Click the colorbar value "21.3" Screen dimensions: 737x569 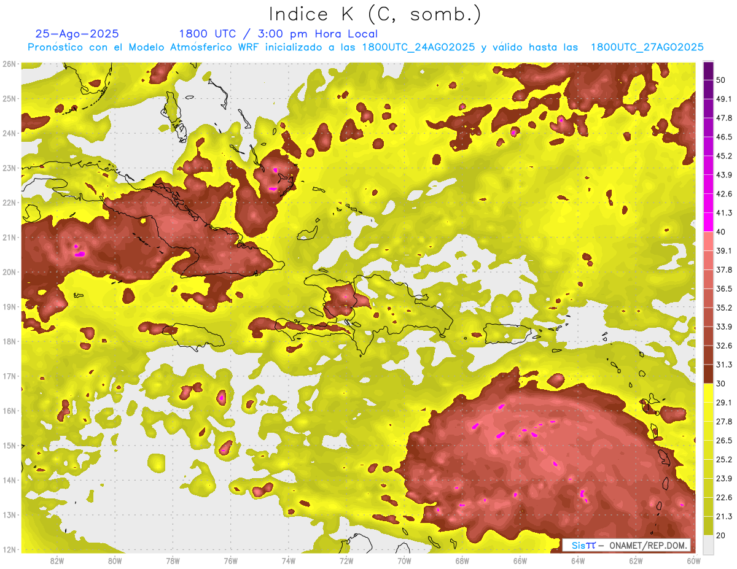723,516
